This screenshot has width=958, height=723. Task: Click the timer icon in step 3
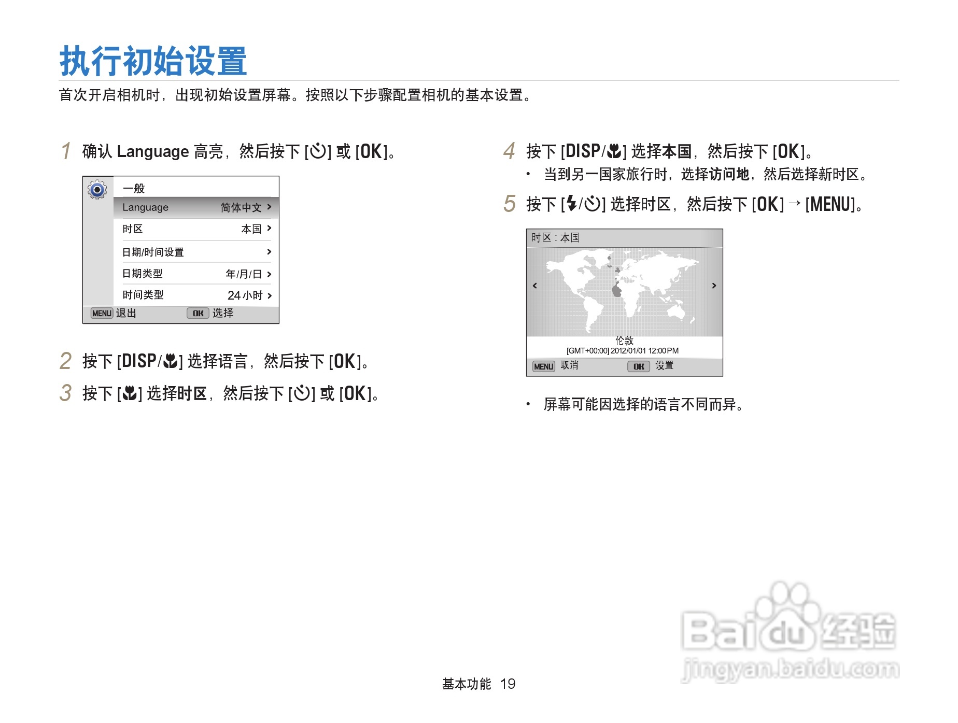click(x=302, y=393)
